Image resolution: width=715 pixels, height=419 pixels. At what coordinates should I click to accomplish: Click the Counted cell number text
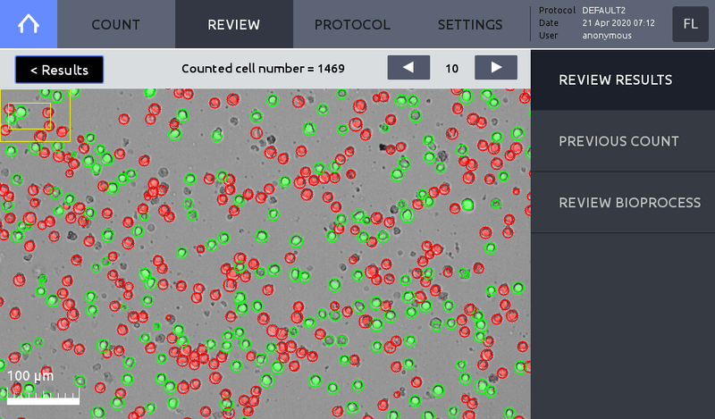(263, 69)
